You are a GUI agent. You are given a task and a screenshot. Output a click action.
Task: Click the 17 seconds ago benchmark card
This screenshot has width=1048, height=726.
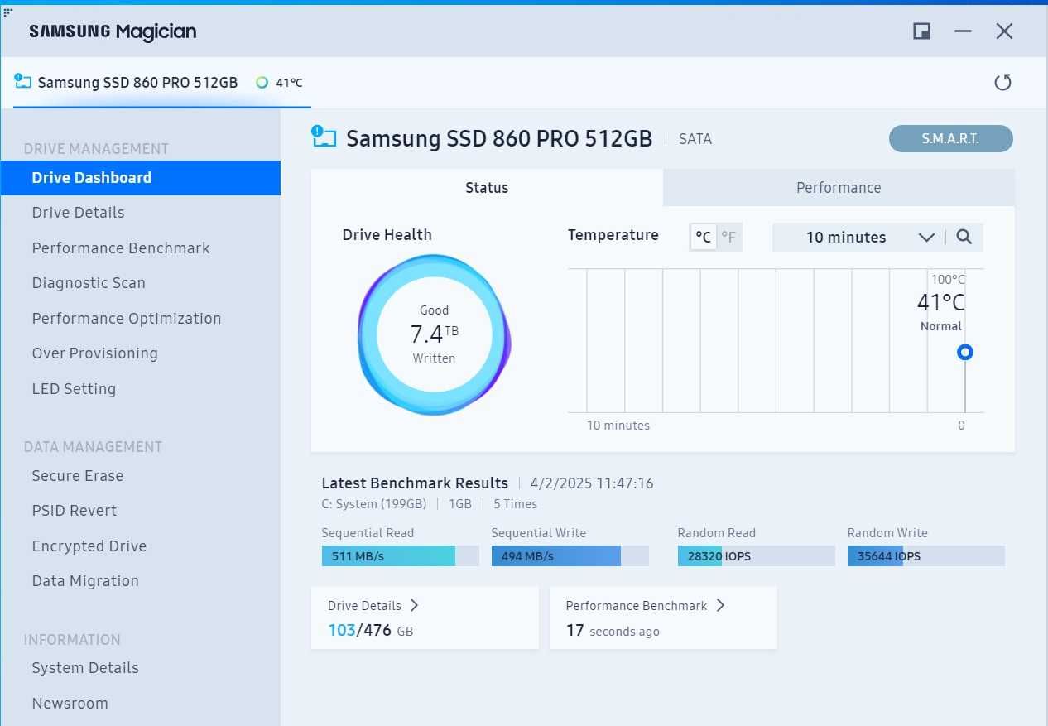click(663, 618)
